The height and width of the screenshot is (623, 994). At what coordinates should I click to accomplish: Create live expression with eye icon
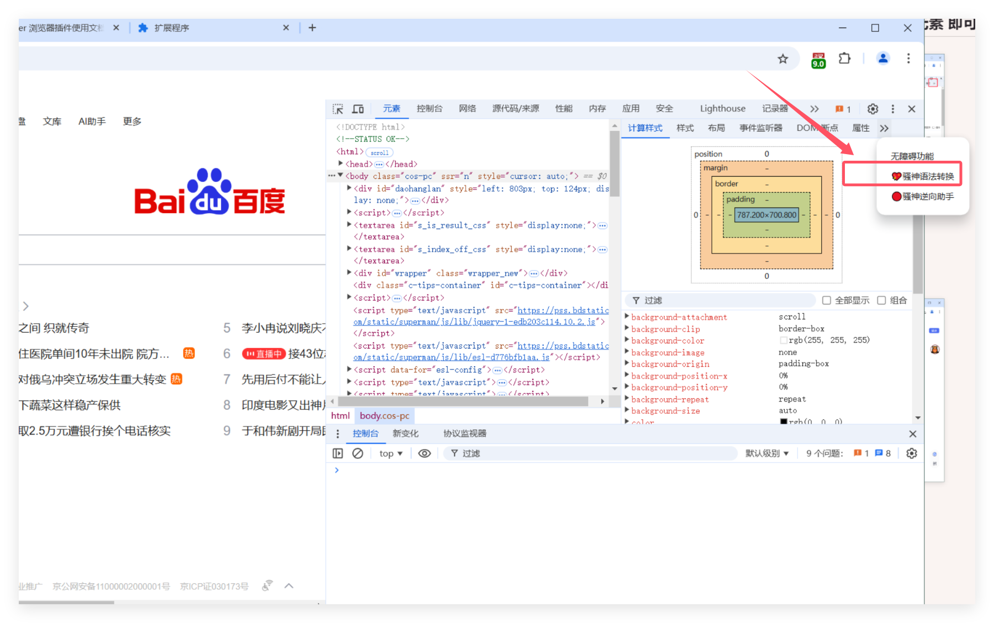tap(424, 453)
